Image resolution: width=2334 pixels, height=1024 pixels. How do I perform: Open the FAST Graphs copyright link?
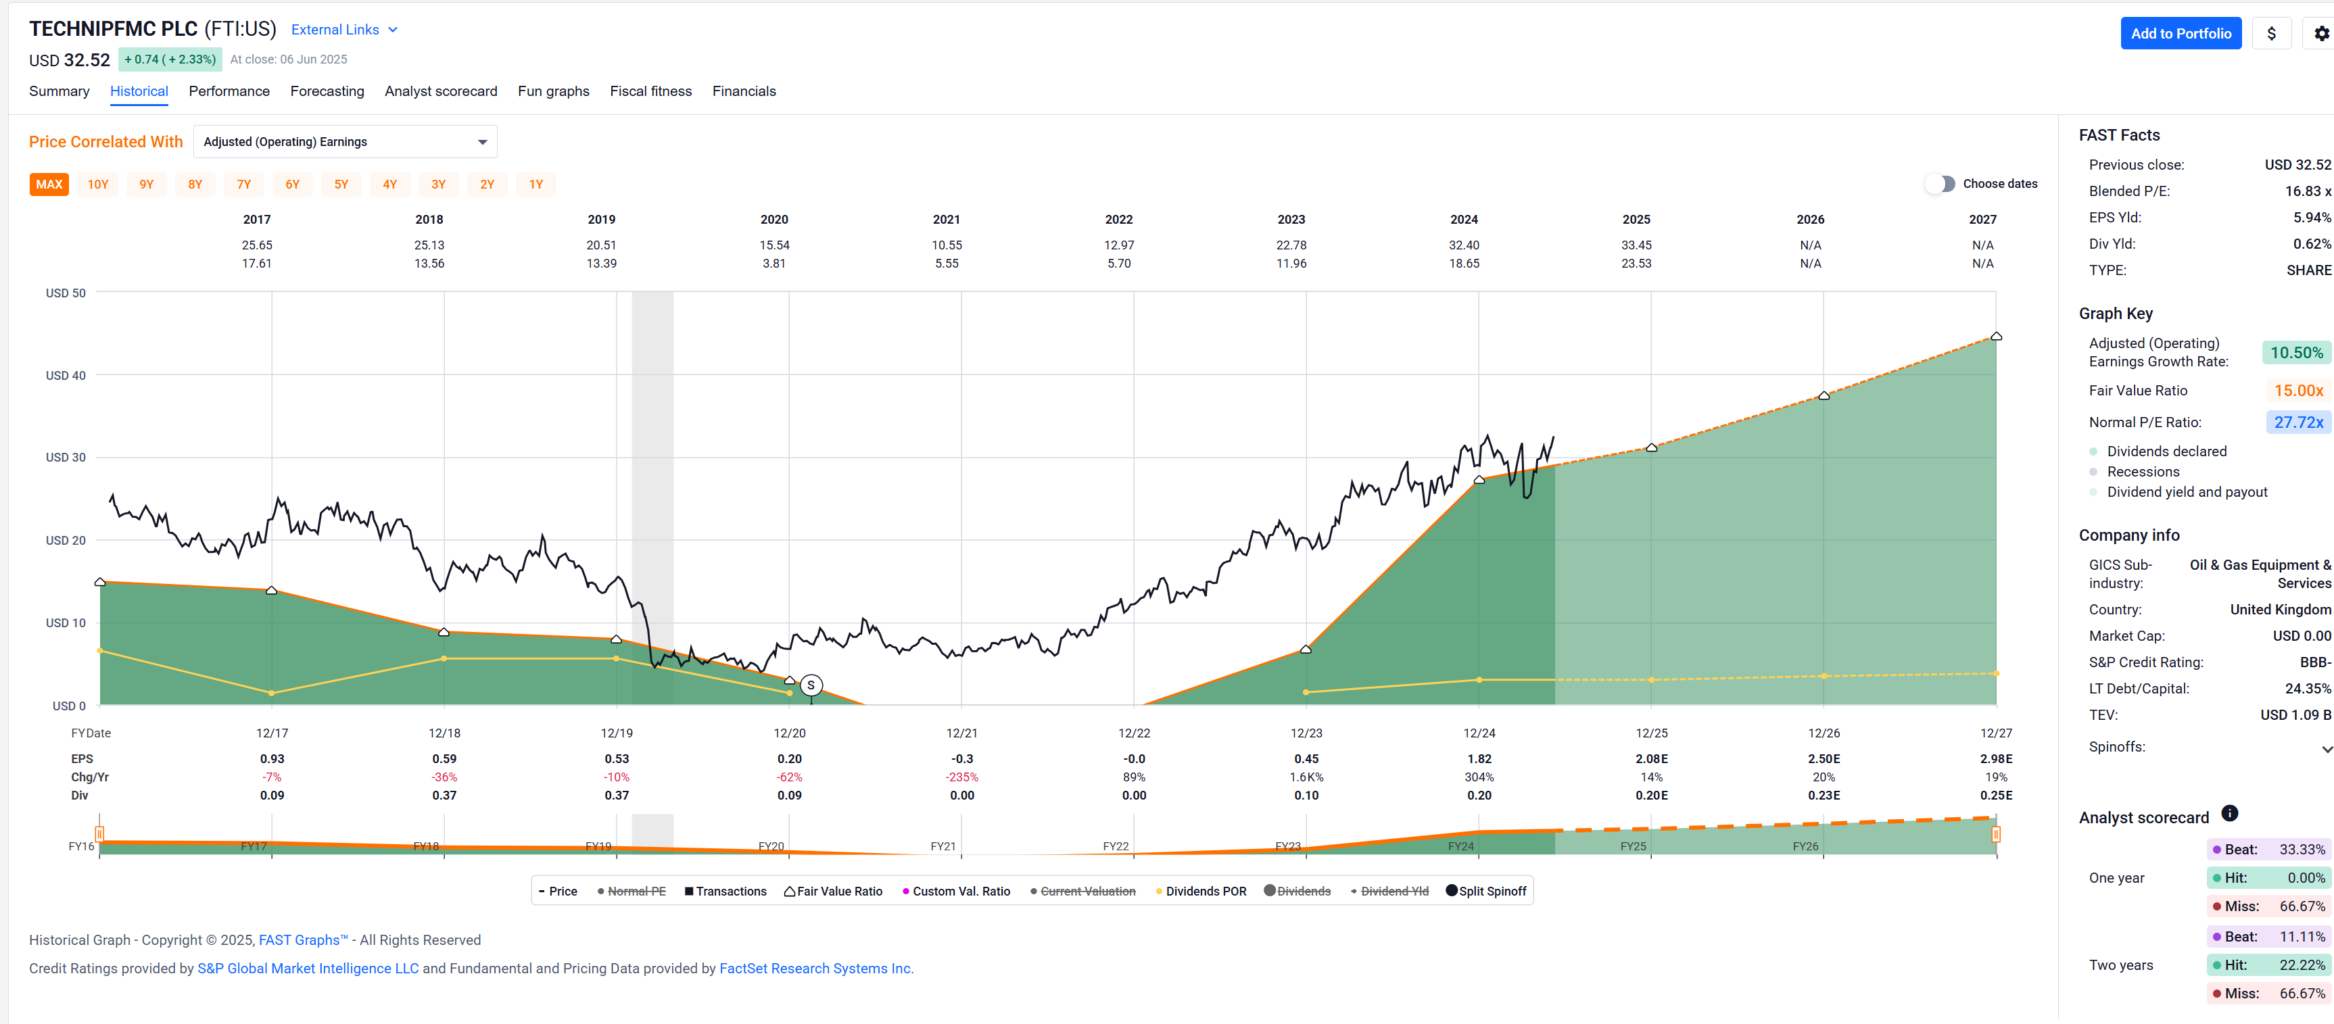pos(304,940)
